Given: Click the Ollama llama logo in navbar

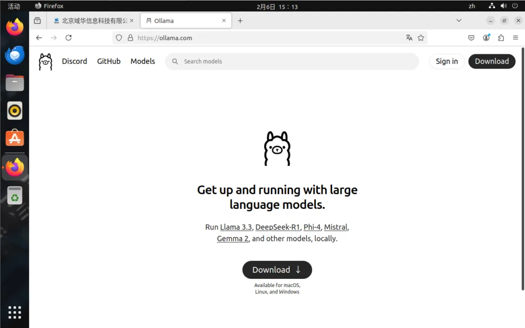Looking at the screenshot, I should pos(46,62).
